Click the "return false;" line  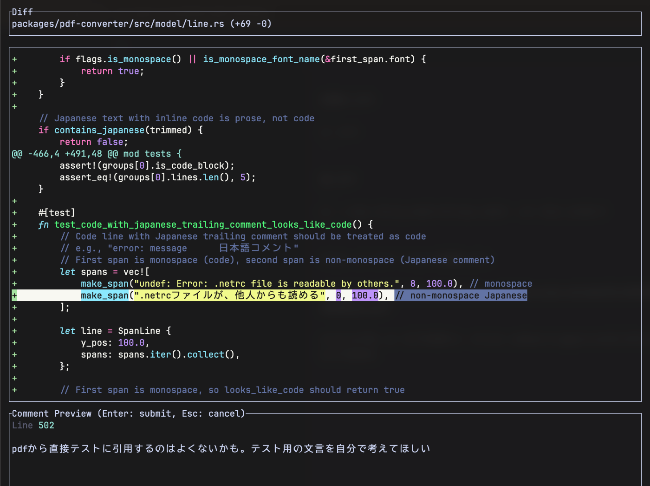click(94, 142)
